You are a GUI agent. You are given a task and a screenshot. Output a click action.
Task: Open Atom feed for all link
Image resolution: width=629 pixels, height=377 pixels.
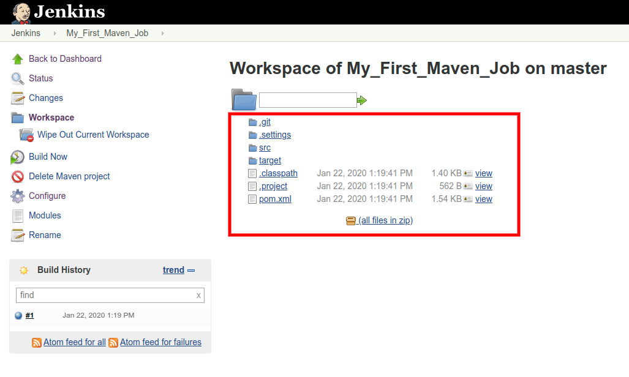click(75, 343)
